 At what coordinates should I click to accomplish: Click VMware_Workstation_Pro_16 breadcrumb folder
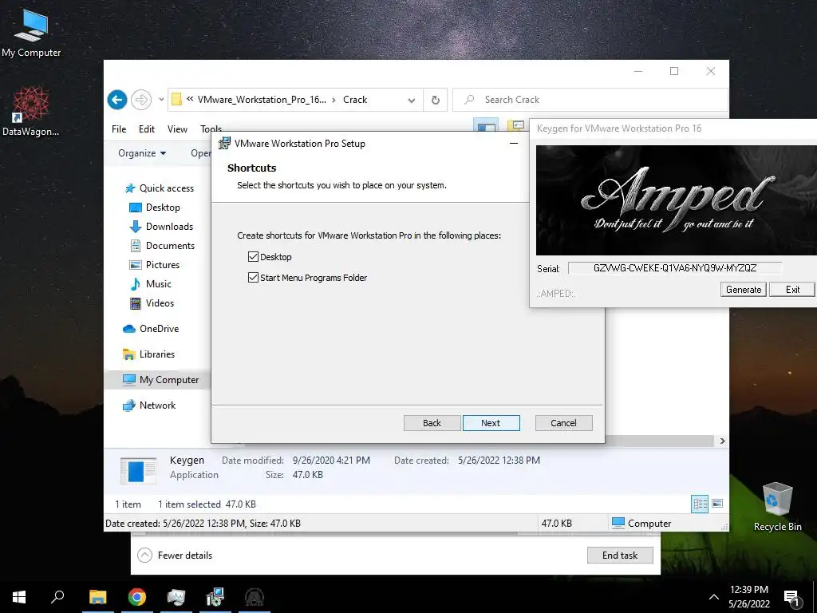(262, 100)
